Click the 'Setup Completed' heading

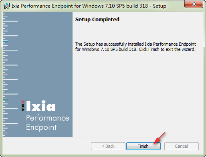click(x=97, y=20)
